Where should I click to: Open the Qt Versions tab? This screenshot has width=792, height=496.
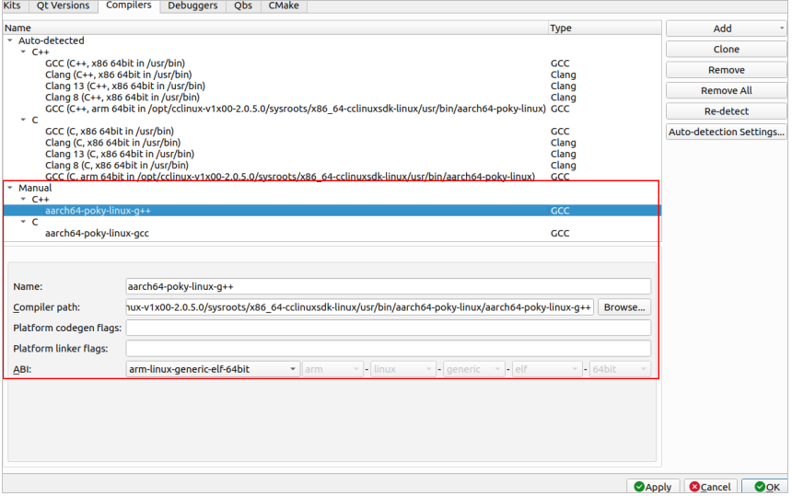click(x=63, y=6)
